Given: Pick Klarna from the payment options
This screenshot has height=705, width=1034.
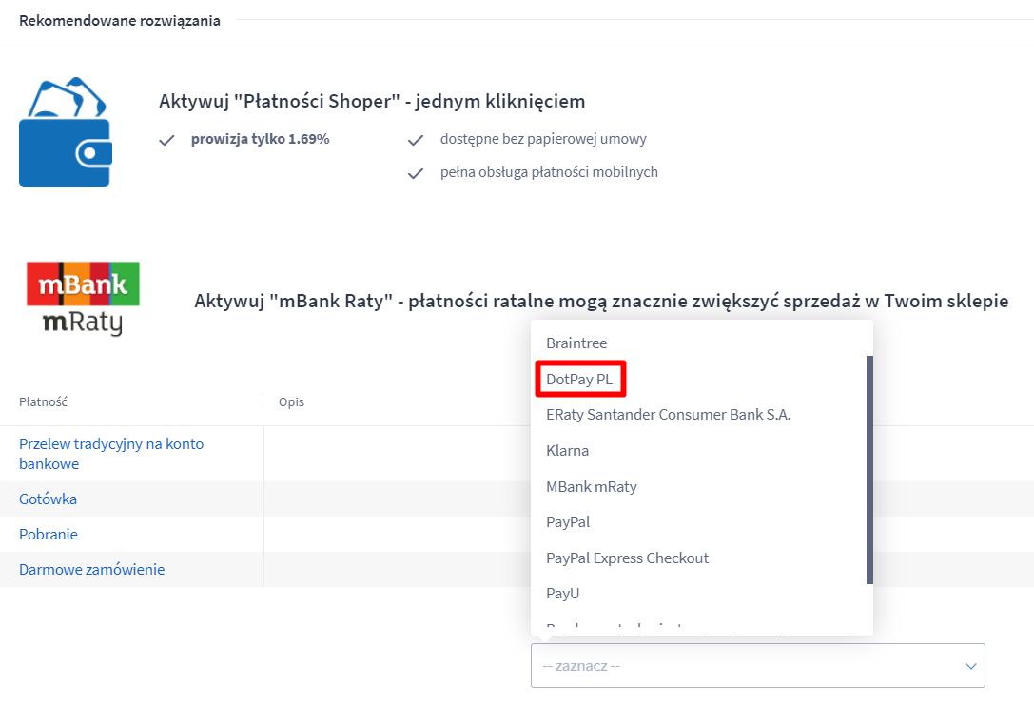Looking at the screenshot, I should pos(567,450).
